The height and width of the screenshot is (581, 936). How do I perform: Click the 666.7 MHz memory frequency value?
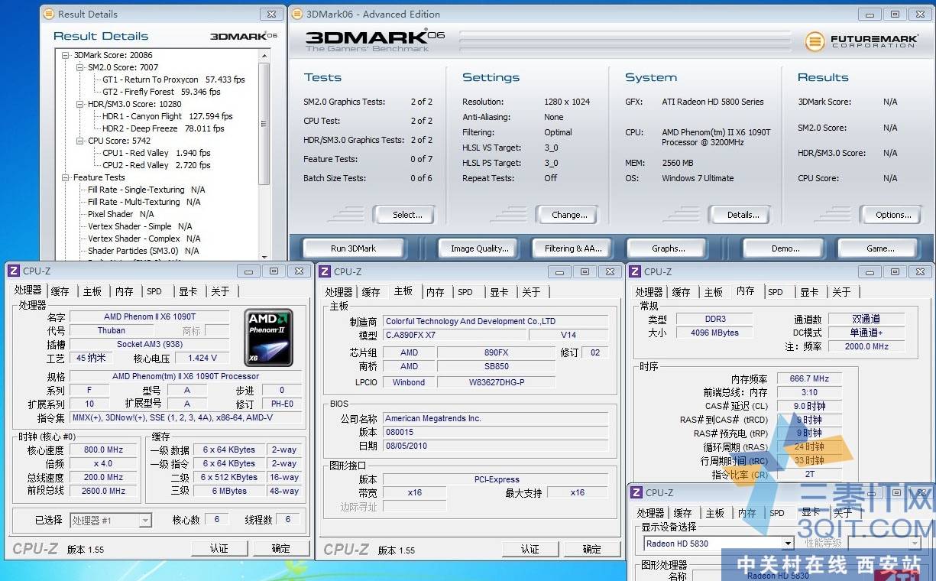click(x=809, y=378)
